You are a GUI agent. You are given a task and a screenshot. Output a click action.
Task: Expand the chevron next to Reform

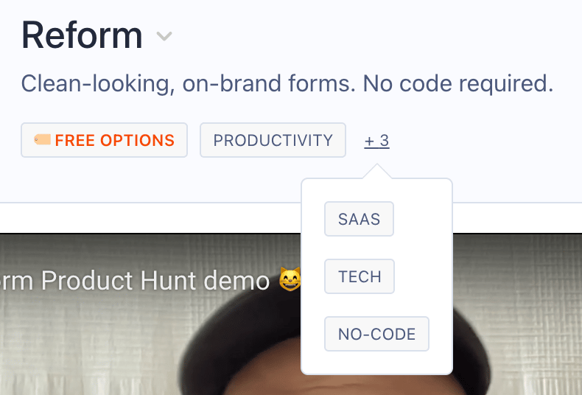point(164,36)
